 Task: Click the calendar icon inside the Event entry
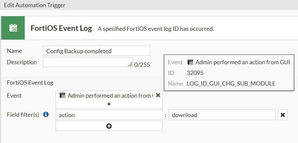tap(63, 95)
